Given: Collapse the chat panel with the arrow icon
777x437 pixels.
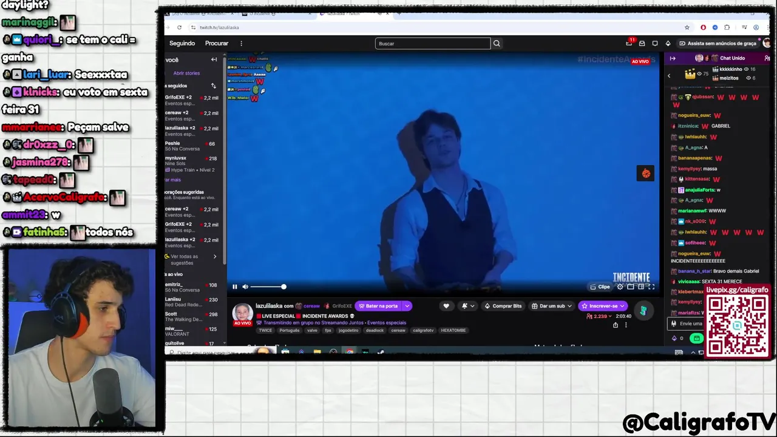Looking at the screenshot, I should 673,58.
